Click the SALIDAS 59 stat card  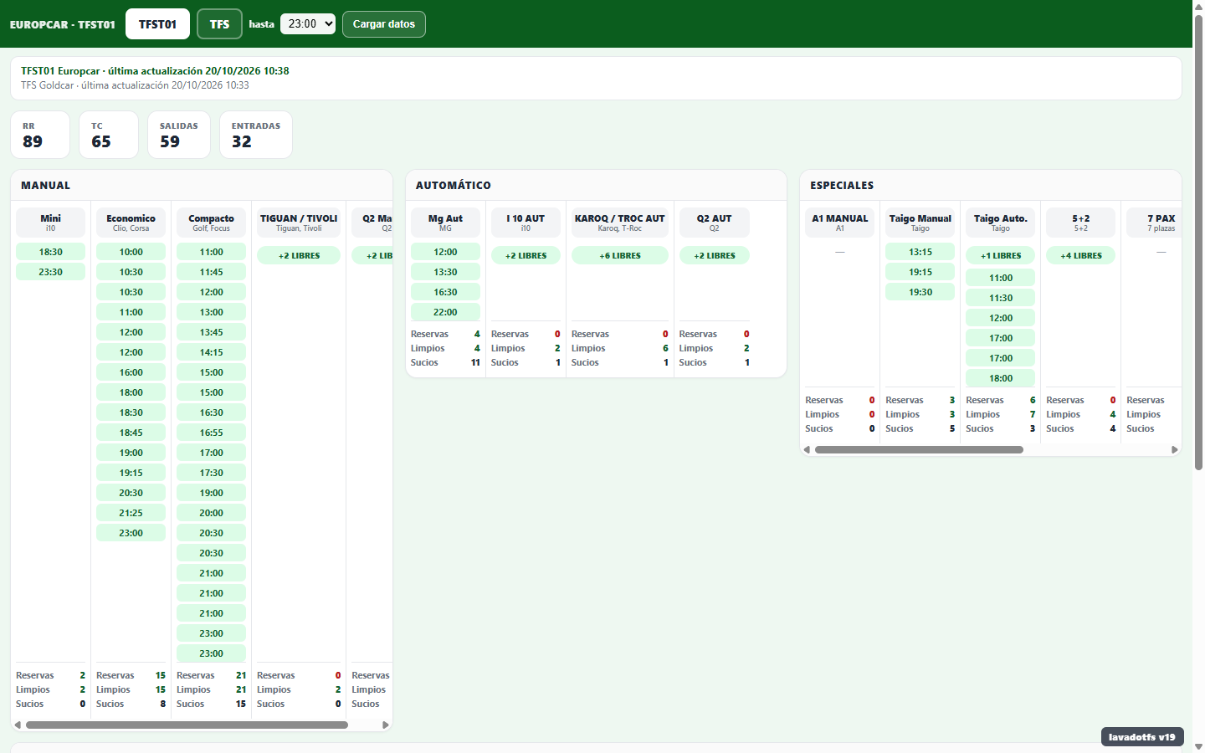pyautogui.click(x=179, y=135)
